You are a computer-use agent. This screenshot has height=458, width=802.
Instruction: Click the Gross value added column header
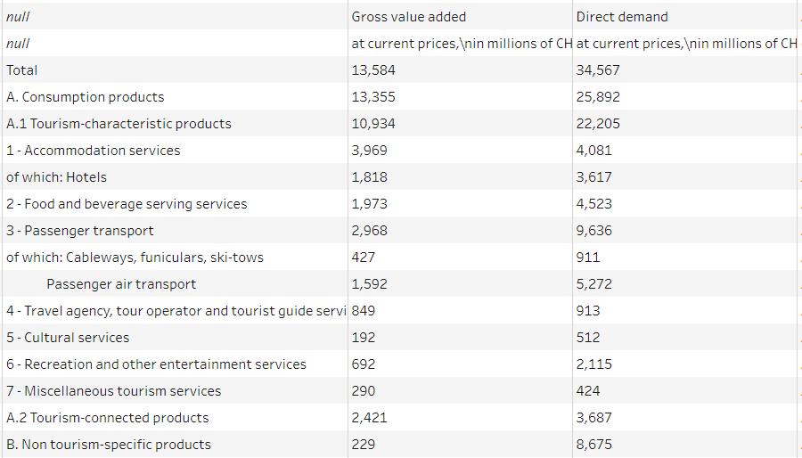[x=409, y=17]
